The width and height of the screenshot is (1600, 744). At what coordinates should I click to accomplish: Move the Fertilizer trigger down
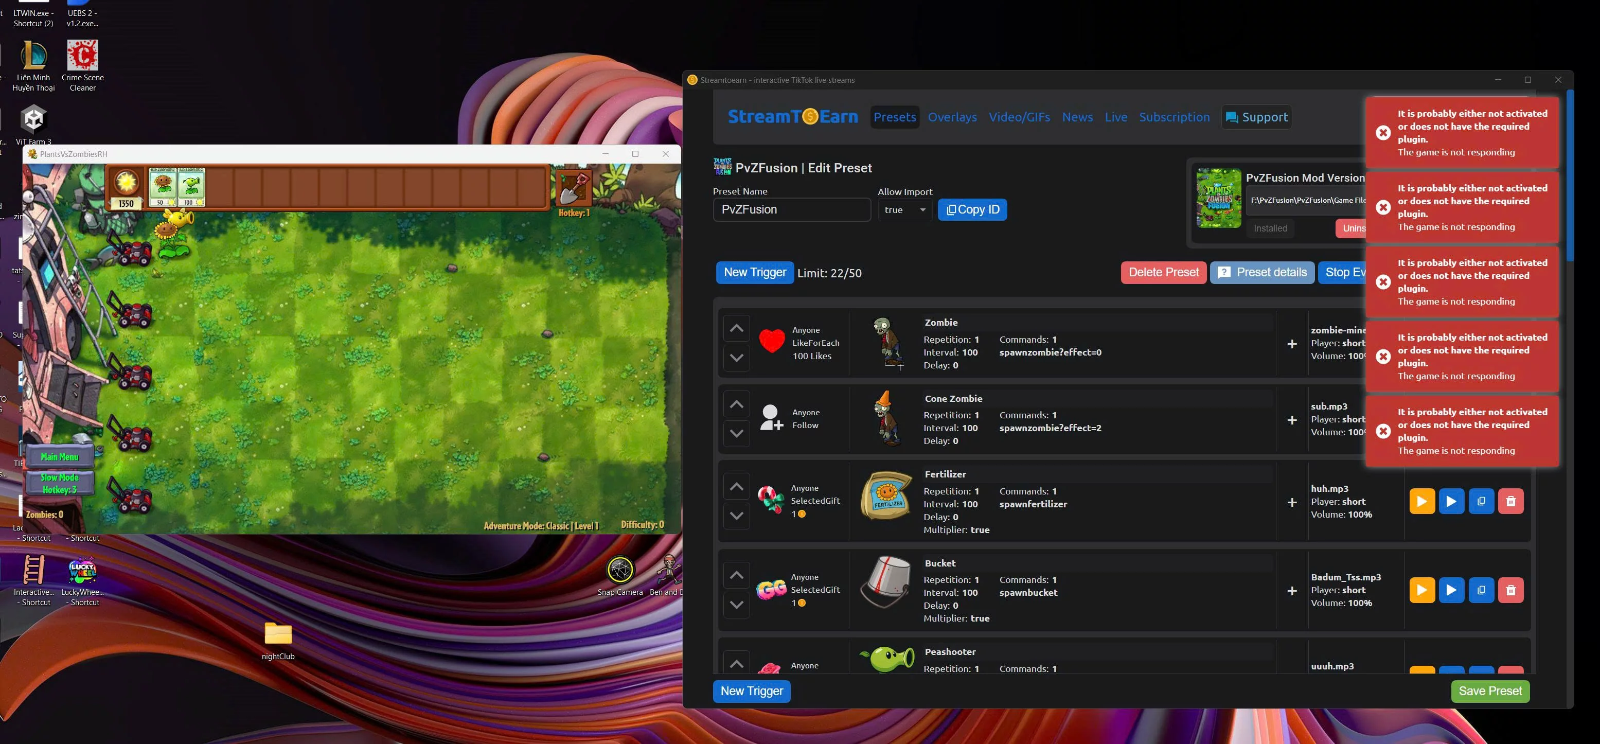(736, 516)
